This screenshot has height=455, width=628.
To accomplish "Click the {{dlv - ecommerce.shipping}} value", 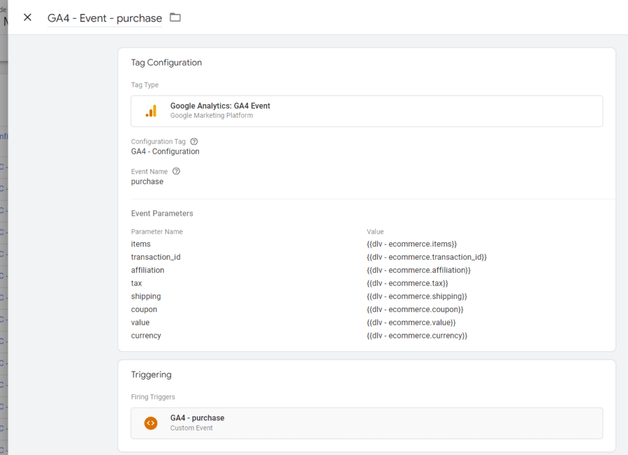I will [417, 296].
